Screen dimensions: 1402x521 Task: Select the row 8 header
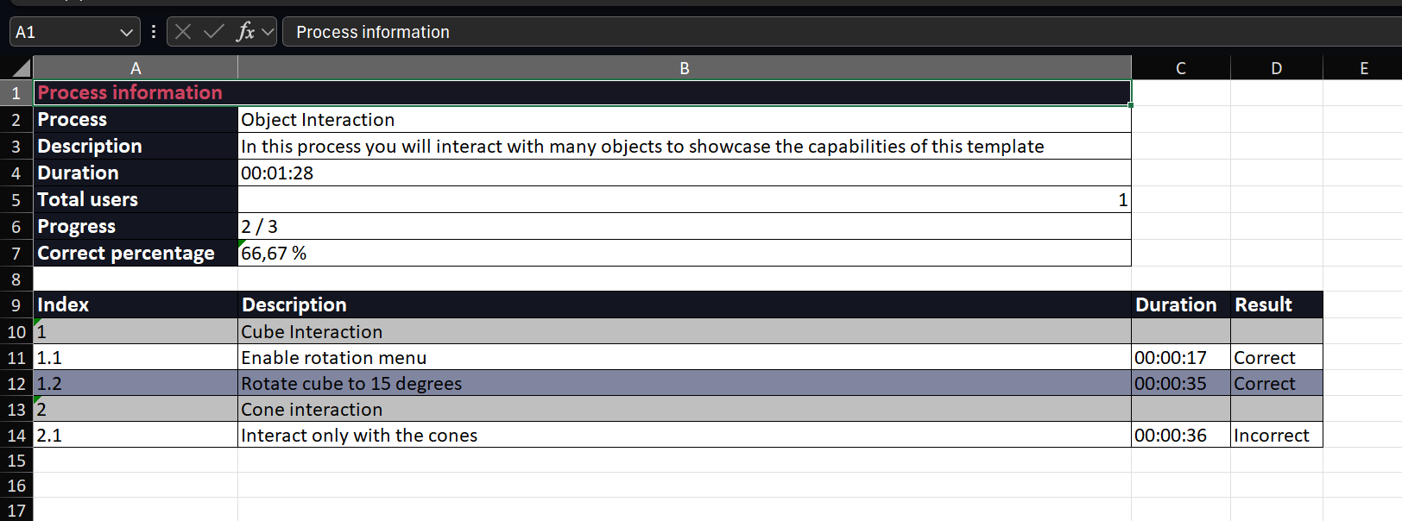click(x=16, y=279)
